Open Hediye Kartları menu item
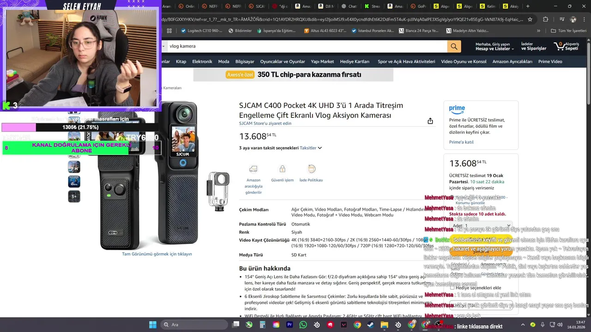Screen dimensions: 591x332 click(355, 62)
